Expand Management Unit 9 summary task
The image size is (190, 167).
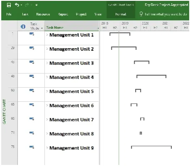click(47, 148)
